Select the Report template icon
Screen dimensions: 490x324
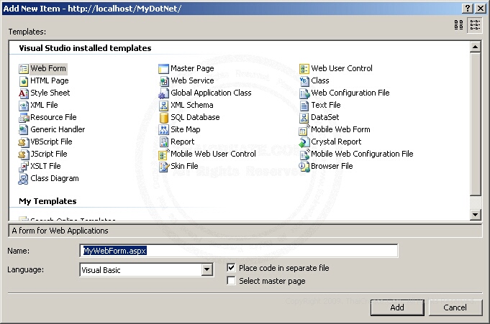pos(163,142)
